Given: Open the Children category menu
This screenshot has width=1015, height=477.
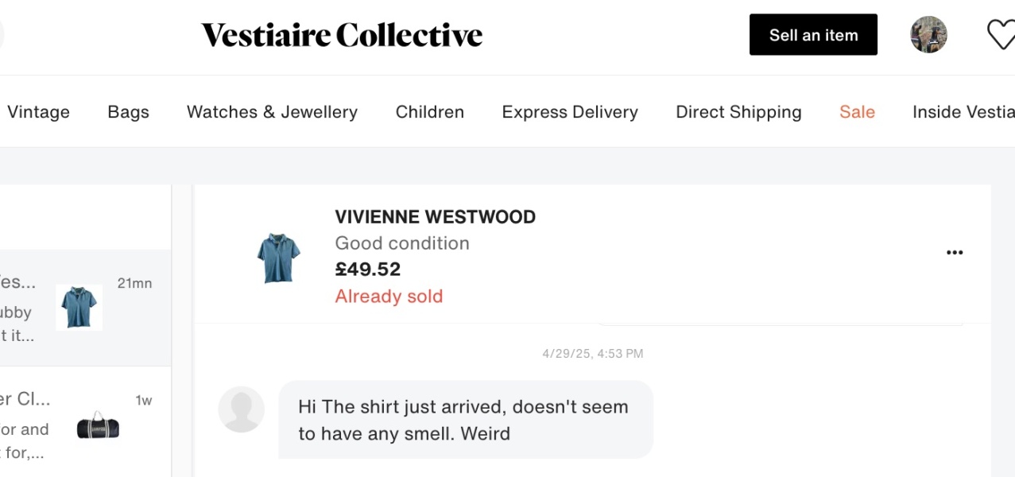Looking at the screenshot, I should [x=429, y=112].
